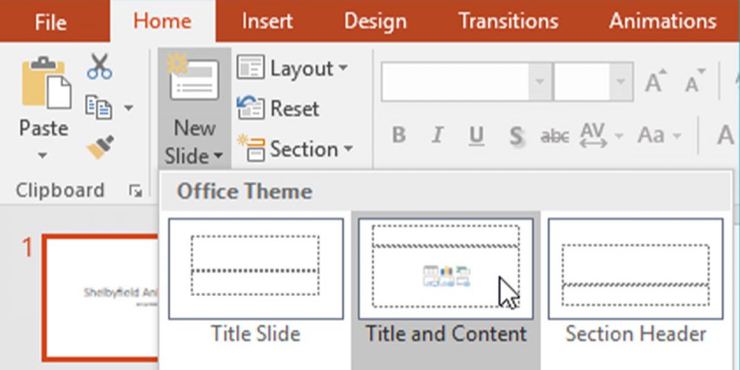740x370 pixels.
Task: Click the Paste clipboard icon
Action: point(46,85)
